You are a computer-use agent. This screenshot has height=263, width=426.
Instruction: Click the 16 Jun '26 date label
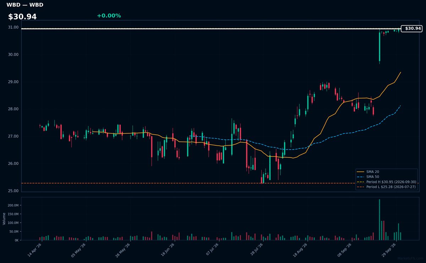click(x=167, y=250)
